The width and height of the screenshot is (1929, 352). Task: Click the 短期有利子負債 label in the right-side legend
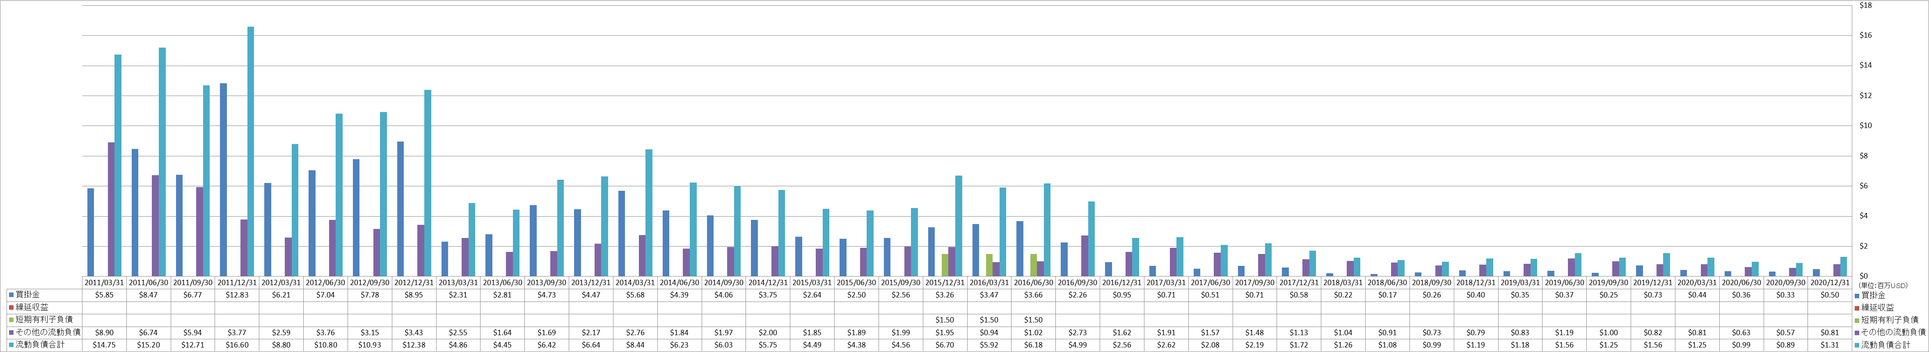tap(1890, 320)
